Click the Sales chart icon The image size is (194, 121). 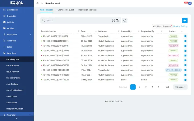click(x=5, y=47)
